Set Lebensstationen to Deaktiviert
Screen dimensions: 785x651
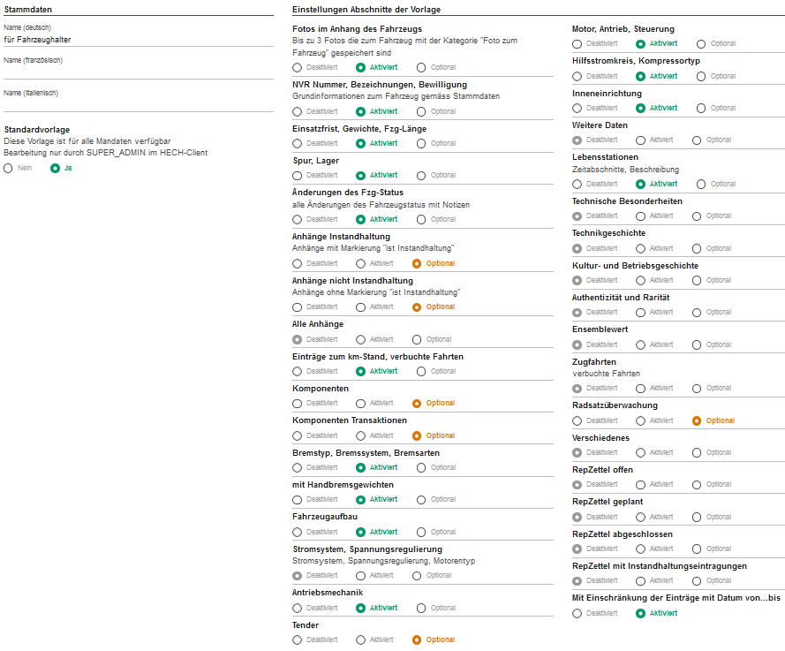(577, 184)
